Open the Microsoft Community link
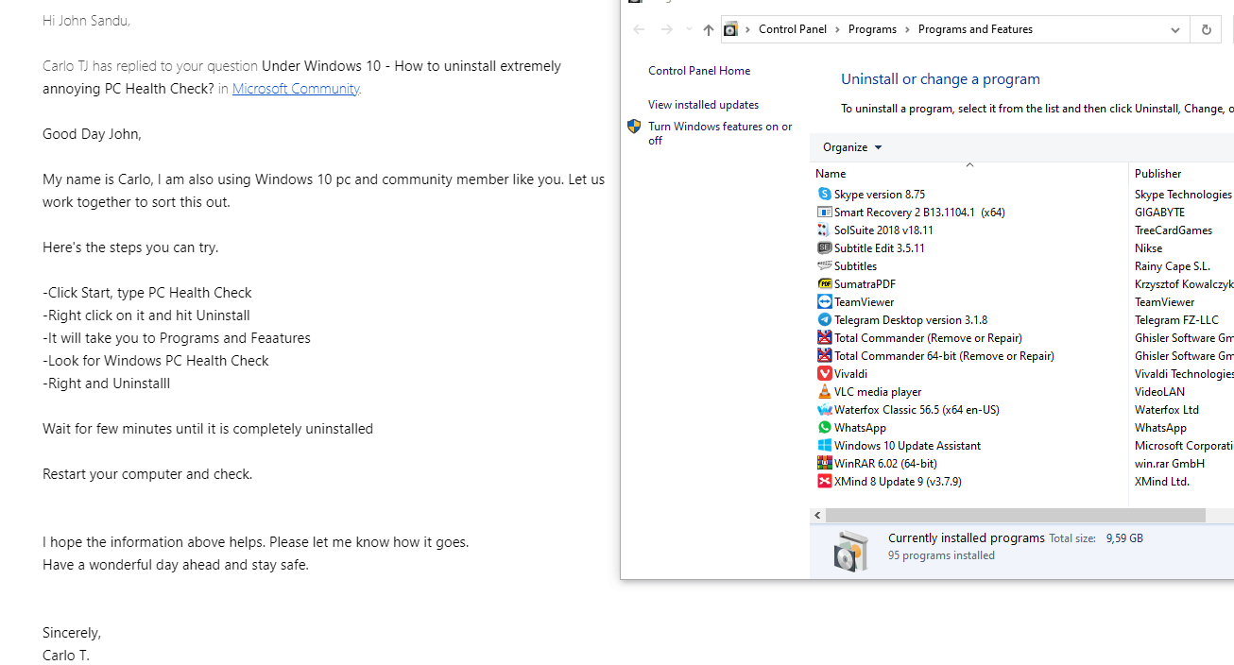 (x=296, y=88)
